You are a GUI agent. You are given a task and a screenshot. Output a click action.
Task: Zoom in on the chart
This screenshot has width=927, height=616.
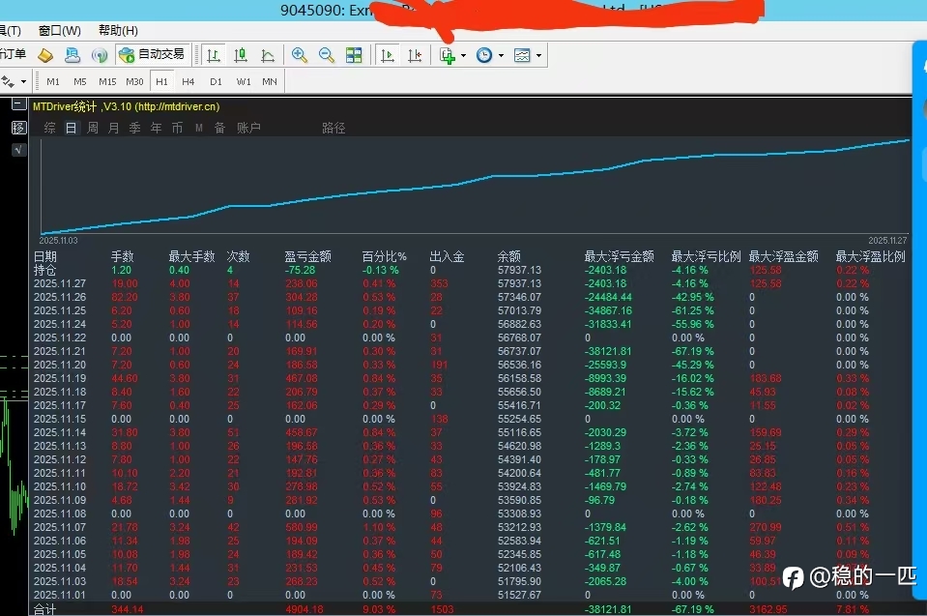299,55
